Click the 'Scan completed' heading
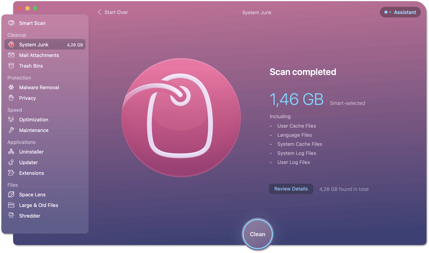 coord(303,72)
